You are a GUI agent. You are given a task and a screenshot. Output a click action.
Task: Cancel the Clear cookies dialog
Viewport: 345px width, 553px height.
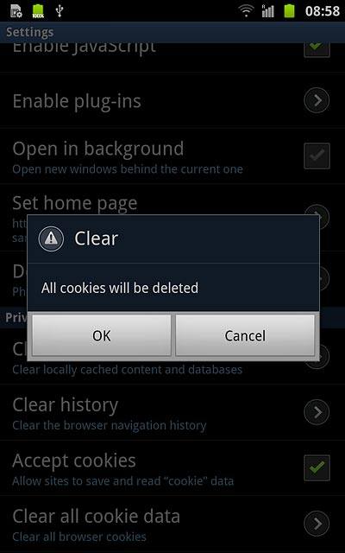point(245,335)
